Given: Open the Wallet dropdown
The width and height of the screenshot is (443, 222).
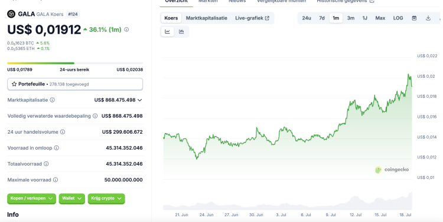Looking at the screenshot, I should click(71, 198).
